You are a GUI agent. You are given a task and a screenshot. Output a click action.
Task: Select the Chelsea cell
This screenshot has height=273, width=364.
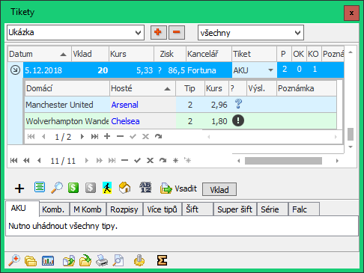[143, 121]
